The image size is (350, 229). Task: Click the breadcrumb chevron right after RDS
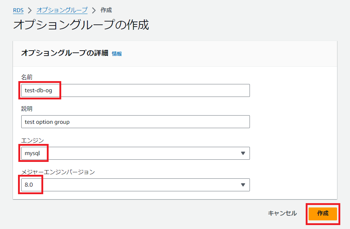[x=30, y=10]
